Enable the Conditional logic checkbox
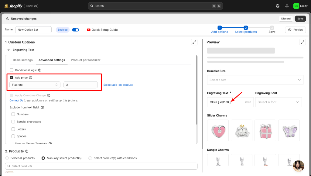This screenshot has width=311, height=176. [12, 70]
